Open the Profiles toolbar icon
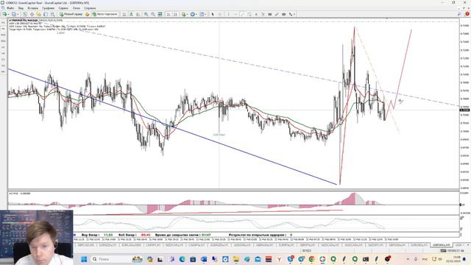 (x=13, y=14)
